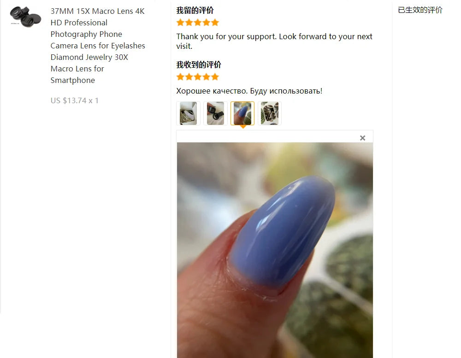
Task: Click the 我留的评价 heading
Action: point(195,10)
